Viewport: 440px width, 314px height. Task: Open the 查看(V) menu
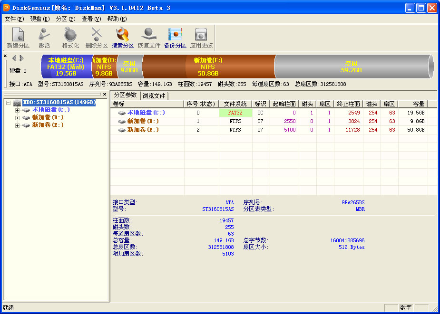click(91, 19)
